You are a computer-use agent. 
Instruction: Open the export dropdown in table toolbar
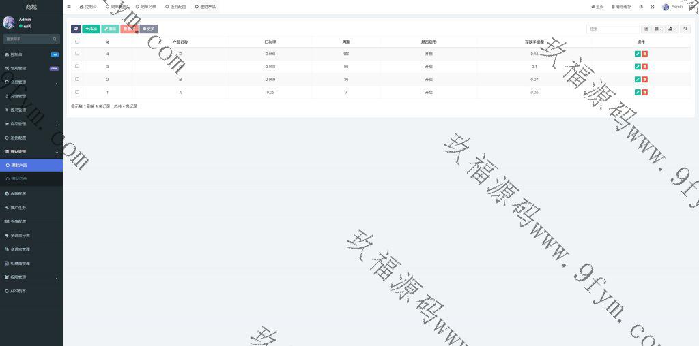pos(672,29)
